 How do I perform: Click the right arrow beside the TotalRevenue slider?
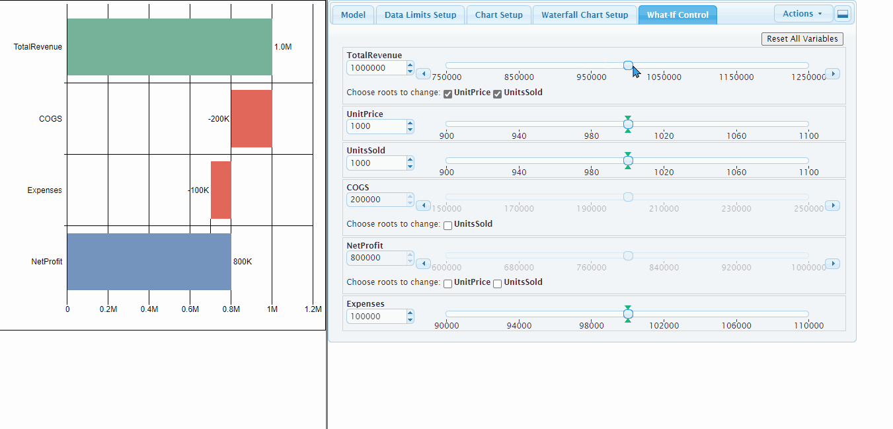pos(833,73)
